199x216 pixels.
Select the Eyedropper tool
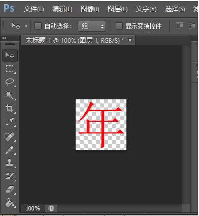coord(10,121)
